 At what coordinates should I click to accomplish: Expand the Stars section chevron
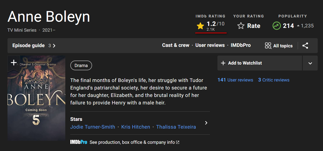pyautogui.click(x=206, y=123)
